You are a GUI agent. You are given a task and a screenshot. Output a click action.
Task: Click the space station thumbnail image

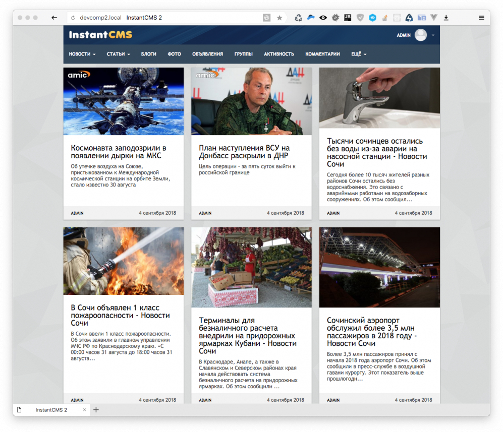(124, 101)
